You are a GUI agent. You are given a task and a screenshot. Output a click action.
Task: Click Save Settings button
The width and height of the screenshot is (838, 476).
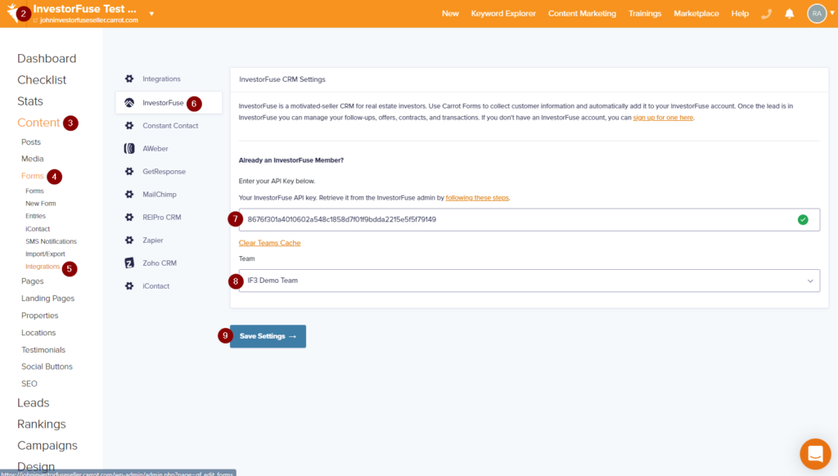[x=268, y=336]
